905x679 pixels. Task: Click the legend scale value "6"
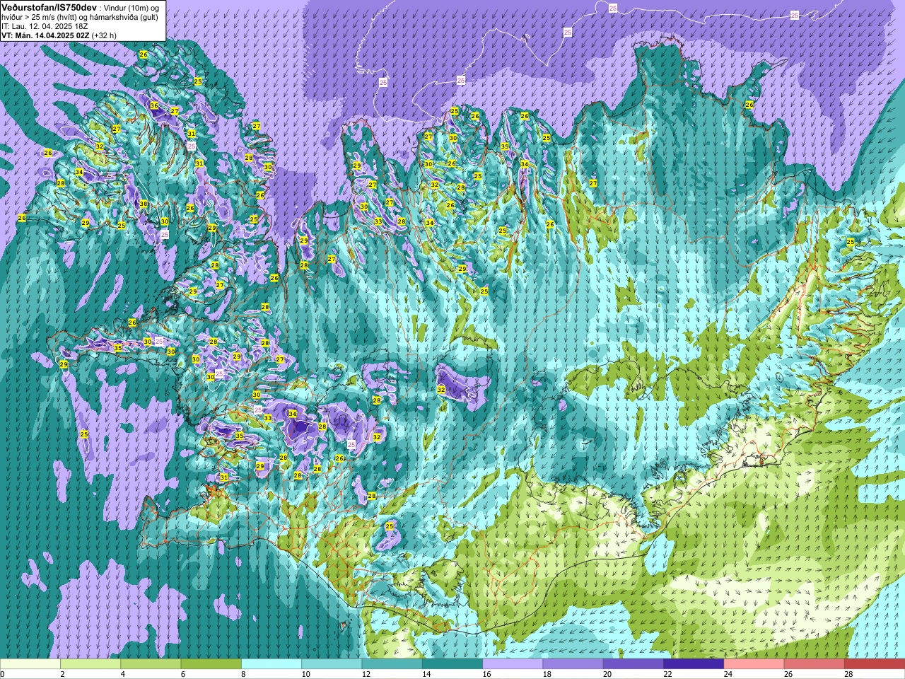(x=183, y=674)
